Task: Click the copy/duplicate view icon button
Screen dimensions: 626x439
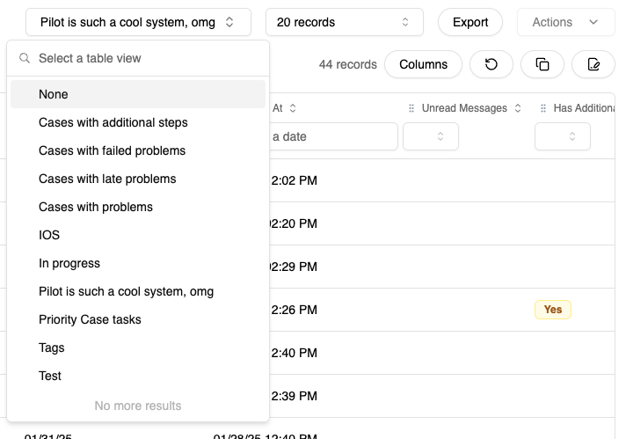Action: coord(542,64)
